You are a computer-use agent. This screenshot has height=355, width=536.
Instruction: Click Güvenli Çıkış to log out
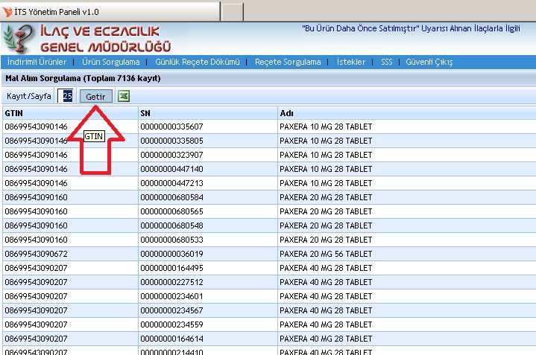click(x=429, y=62)
